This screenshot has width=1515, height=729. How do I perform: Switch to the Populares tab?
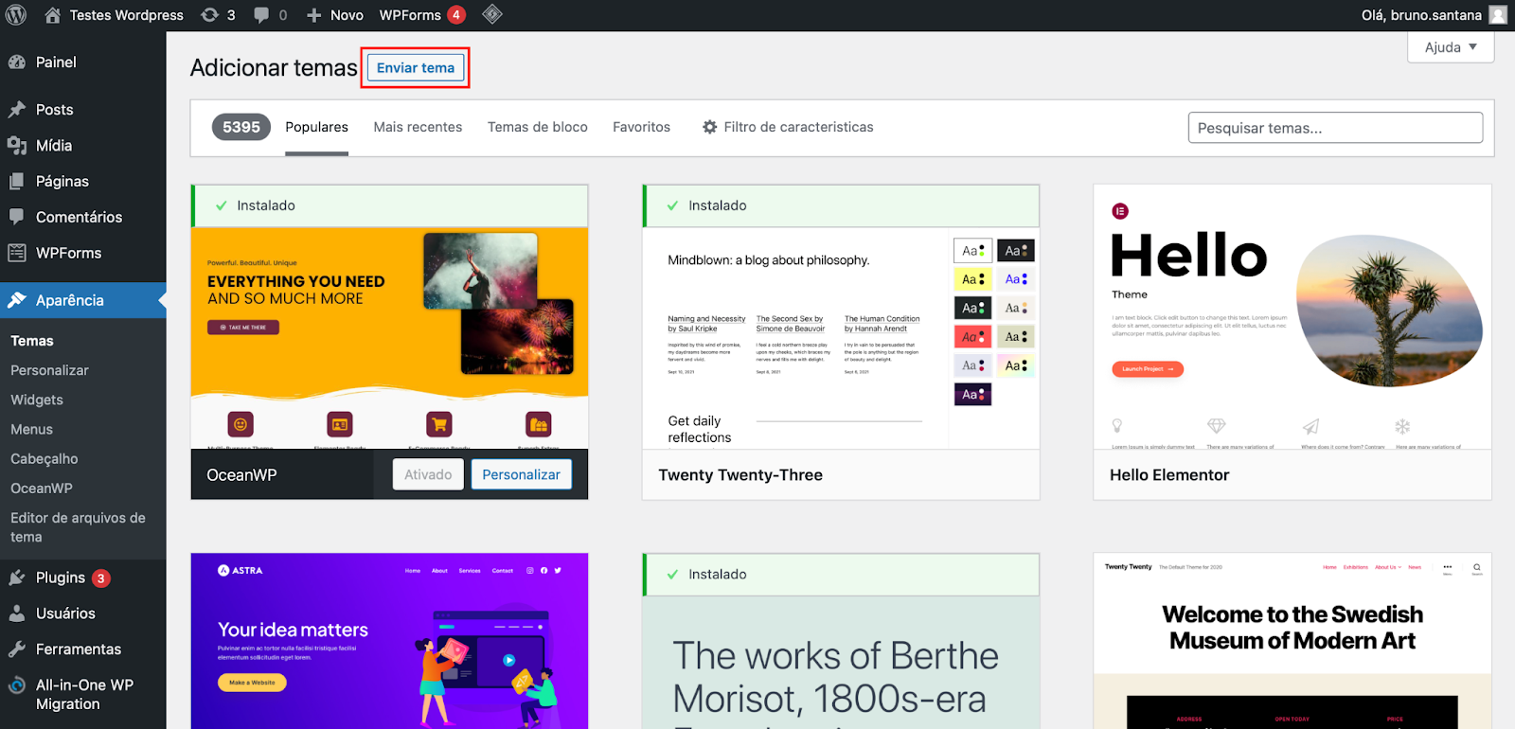pos(316,127)
